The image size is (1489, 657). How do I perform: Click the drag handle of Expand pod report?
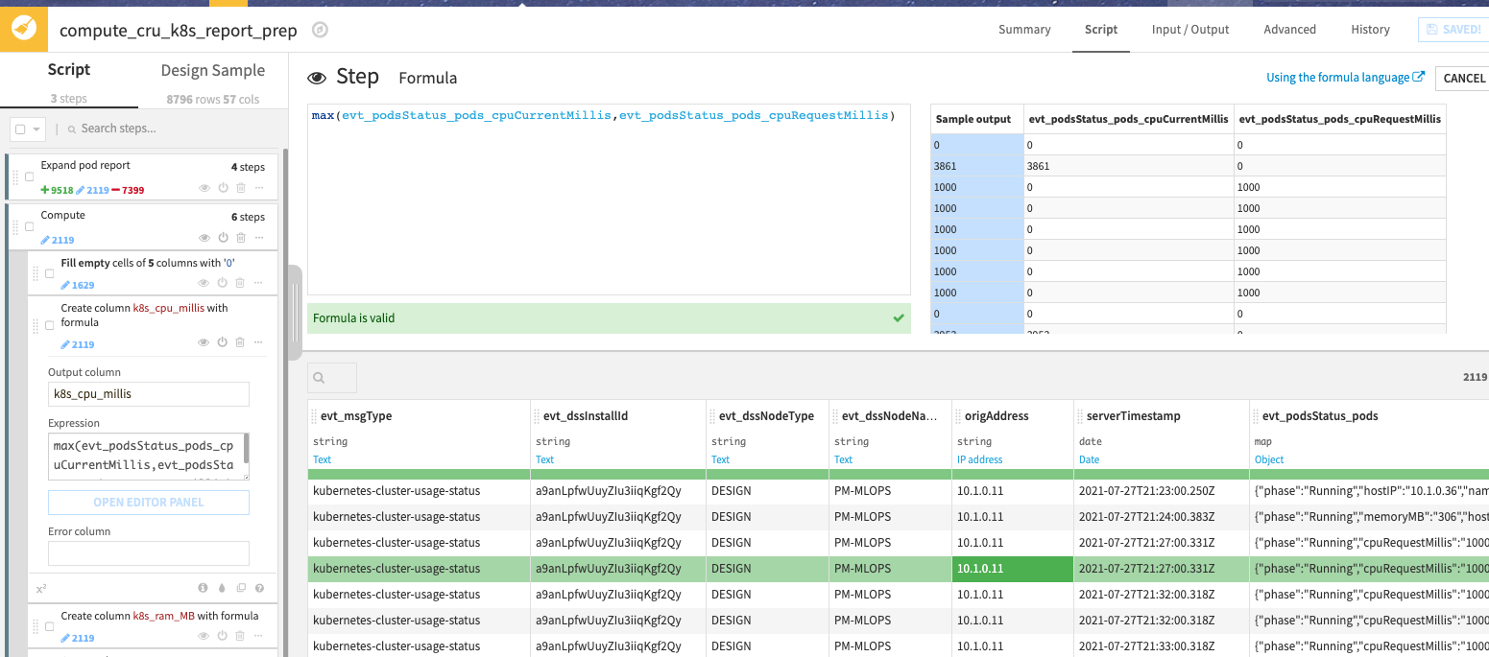tap(14, 176)
